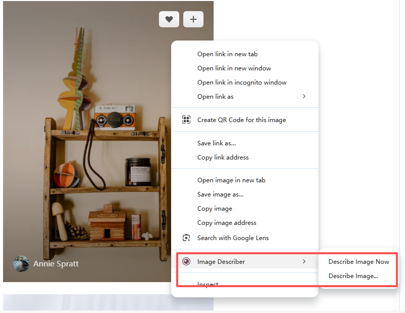Expand the Image Describer submenu arrow

coord(304,261)
